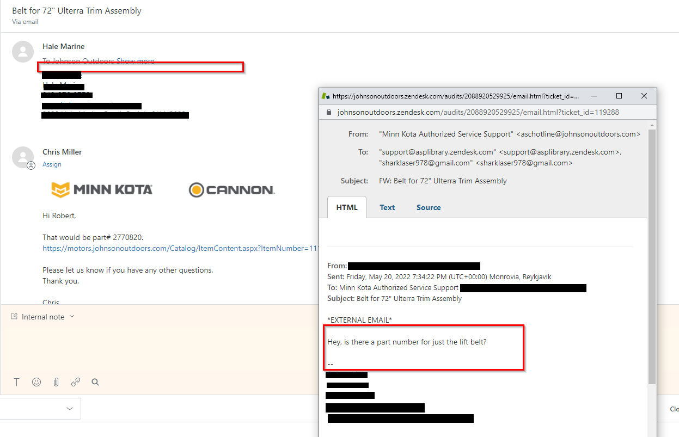
Task: Open the text formatting (T) tool
Action: [x=17, y=382]
